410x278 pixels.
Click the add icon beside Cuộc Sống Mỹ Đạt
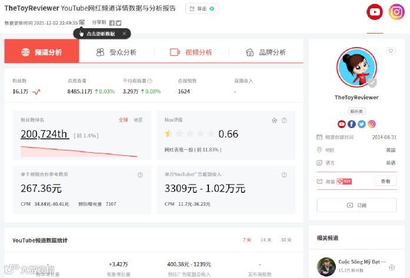[392, 267]
